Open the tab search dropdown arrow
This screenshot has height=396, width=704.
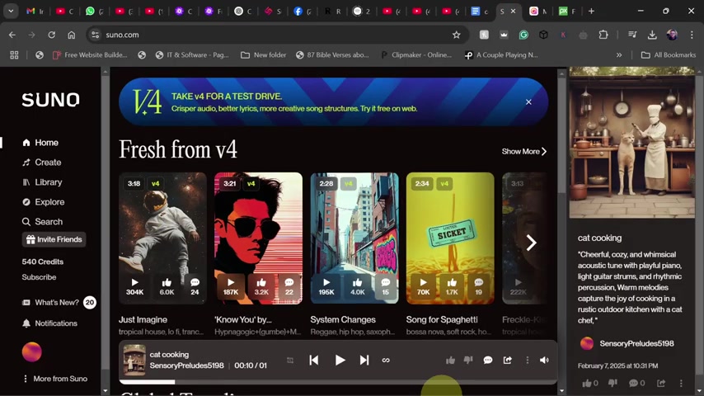[11, 12]
